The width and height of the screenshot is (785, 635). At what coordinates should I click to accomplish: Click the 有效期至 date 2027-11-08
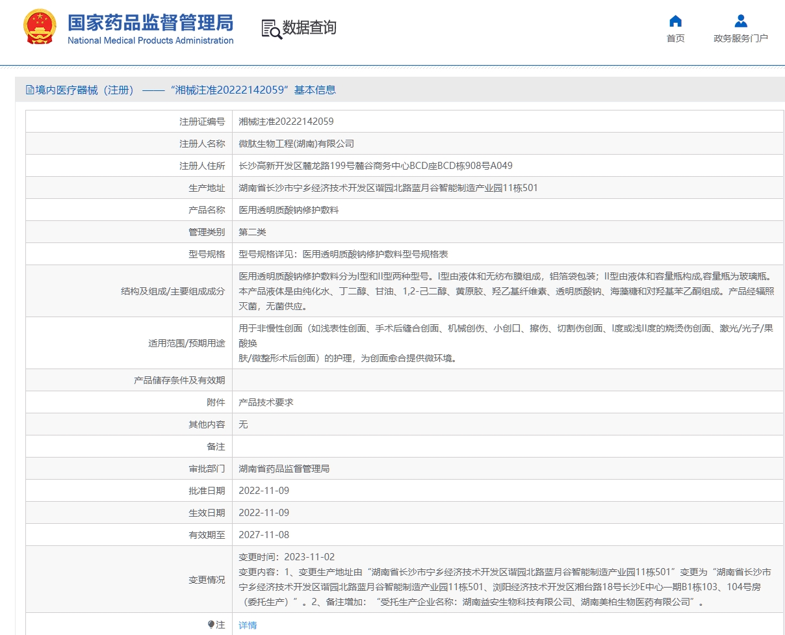[x=264, y=535]
